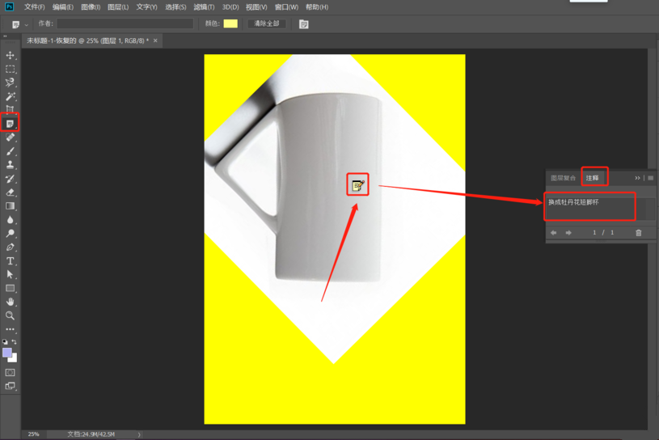Select the Brush tool
Screen dimensions: 659x440
(x=11, y=151)
